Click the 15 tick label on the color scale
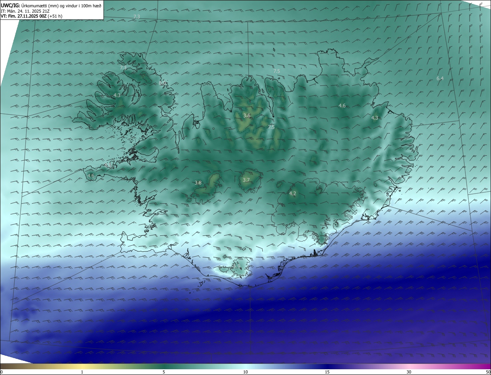Image resolution: width=491 pixels, height=375 pixels. [327, 372]
